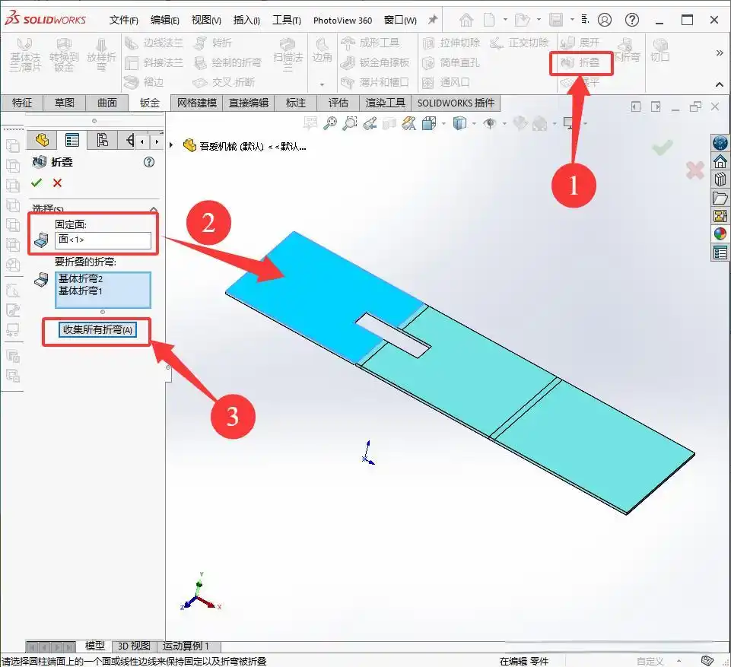The width and height of the screenshot is (731, 667).
Task: Click the 褶边 hem tool
Action: 144,82
